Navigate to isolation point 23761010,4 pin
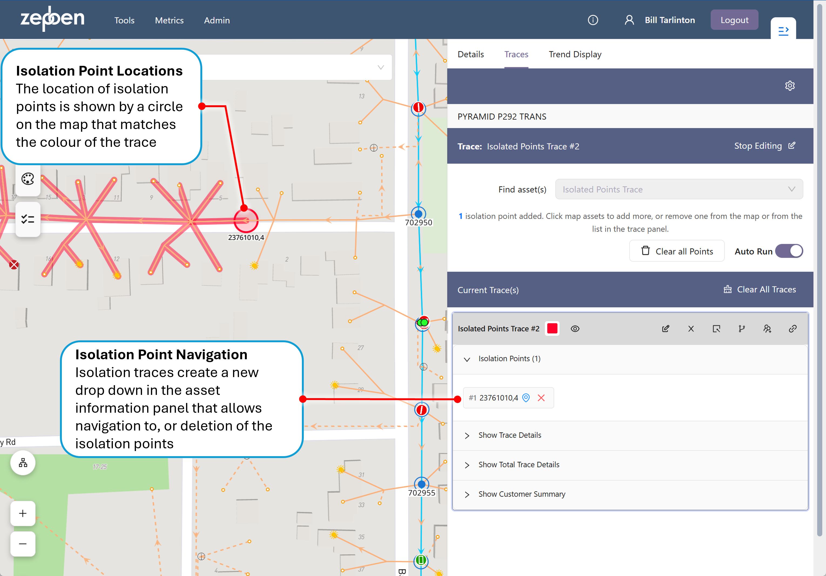This screenshot has width=826, height=576. click(x=526, y=398)
